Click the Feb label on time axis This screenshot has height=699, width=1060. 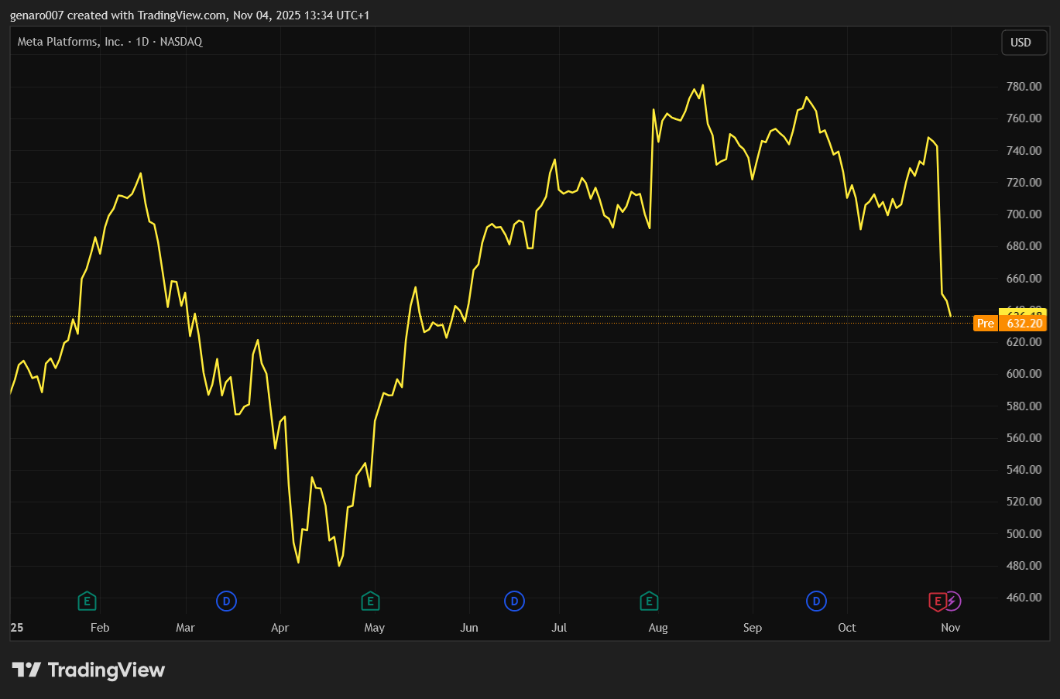pyautogui.click(x=100, y=628)
